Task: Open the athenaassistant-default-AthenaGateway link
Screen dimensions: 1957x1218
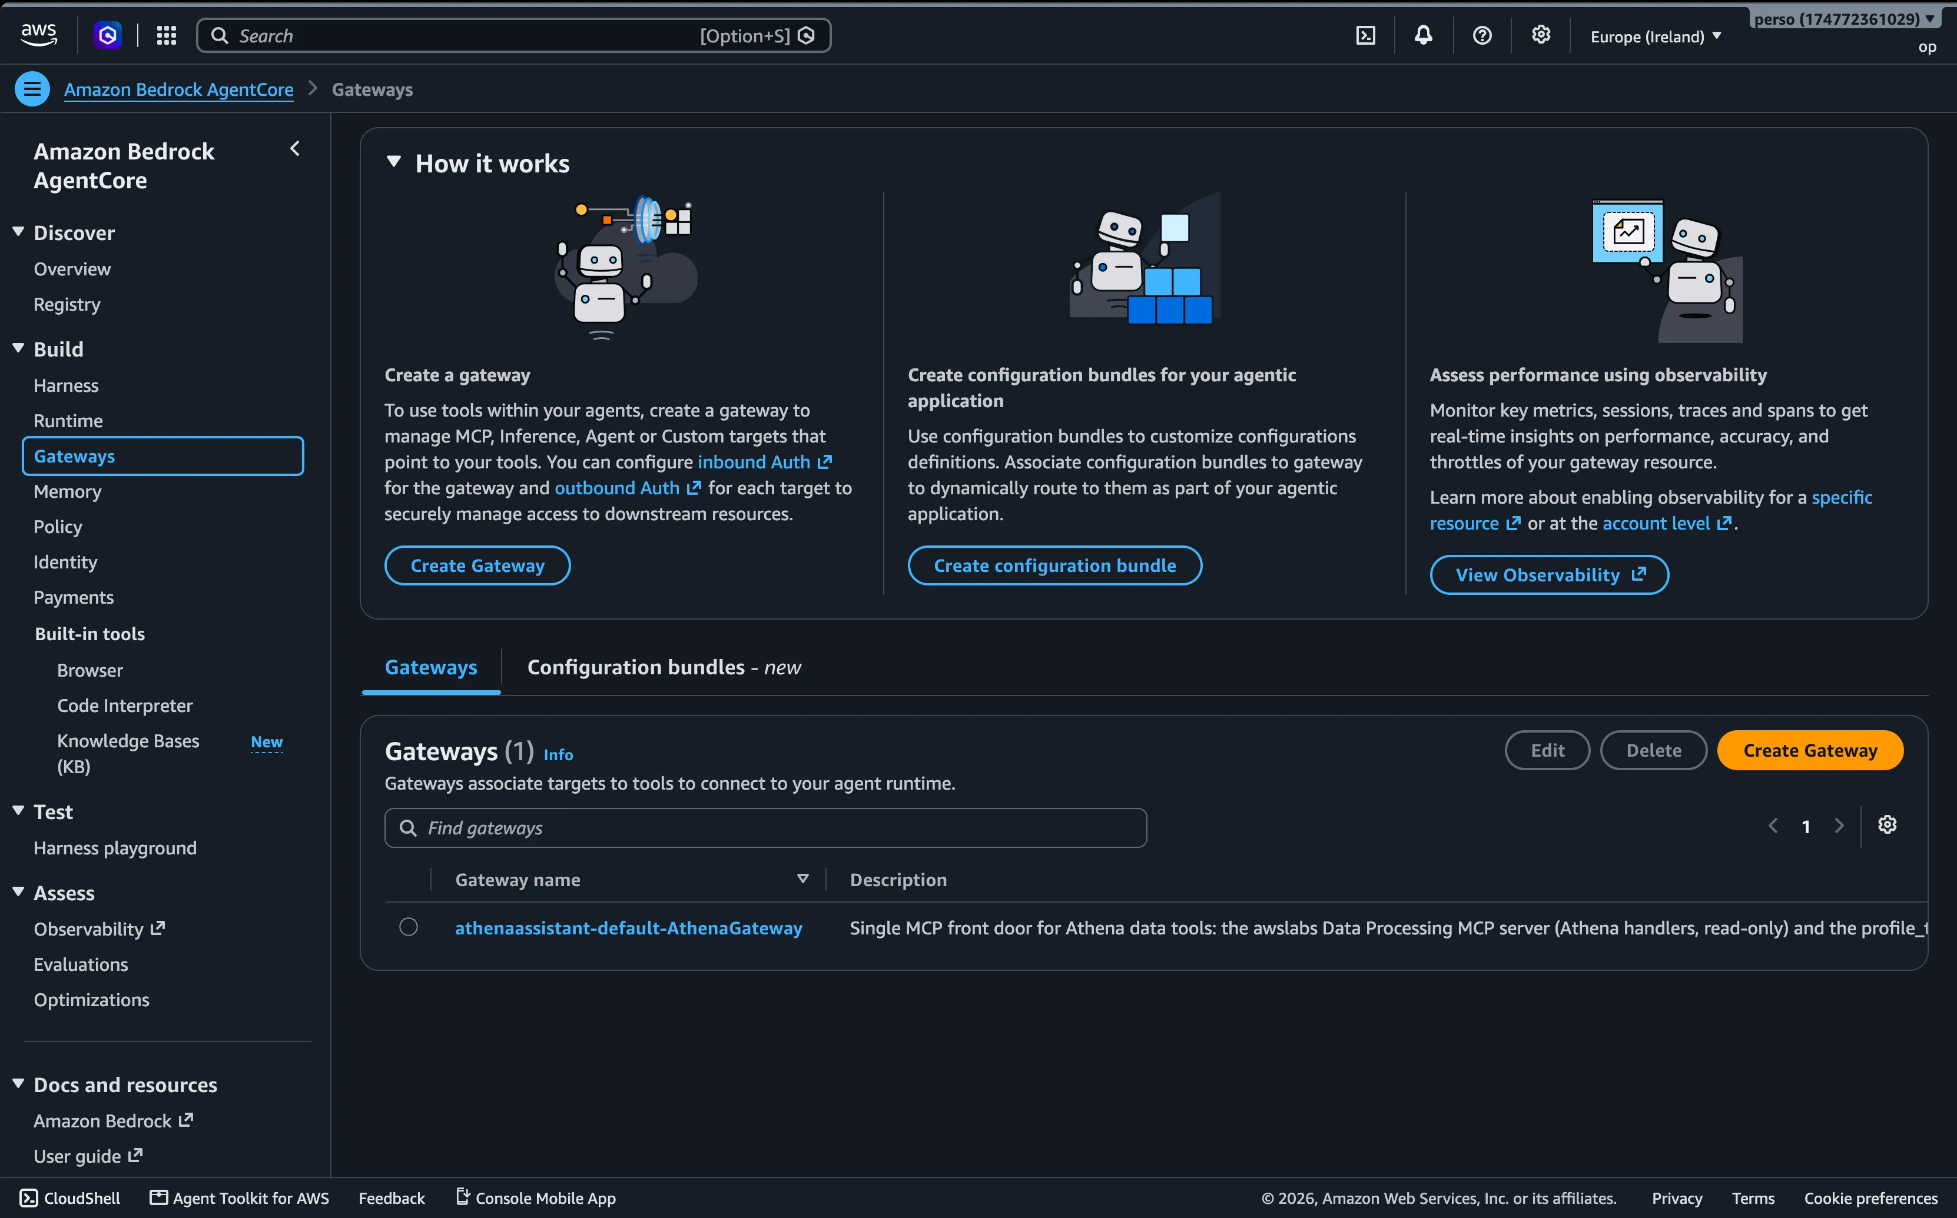Action: pyautogui.click(x=629, y=928)
